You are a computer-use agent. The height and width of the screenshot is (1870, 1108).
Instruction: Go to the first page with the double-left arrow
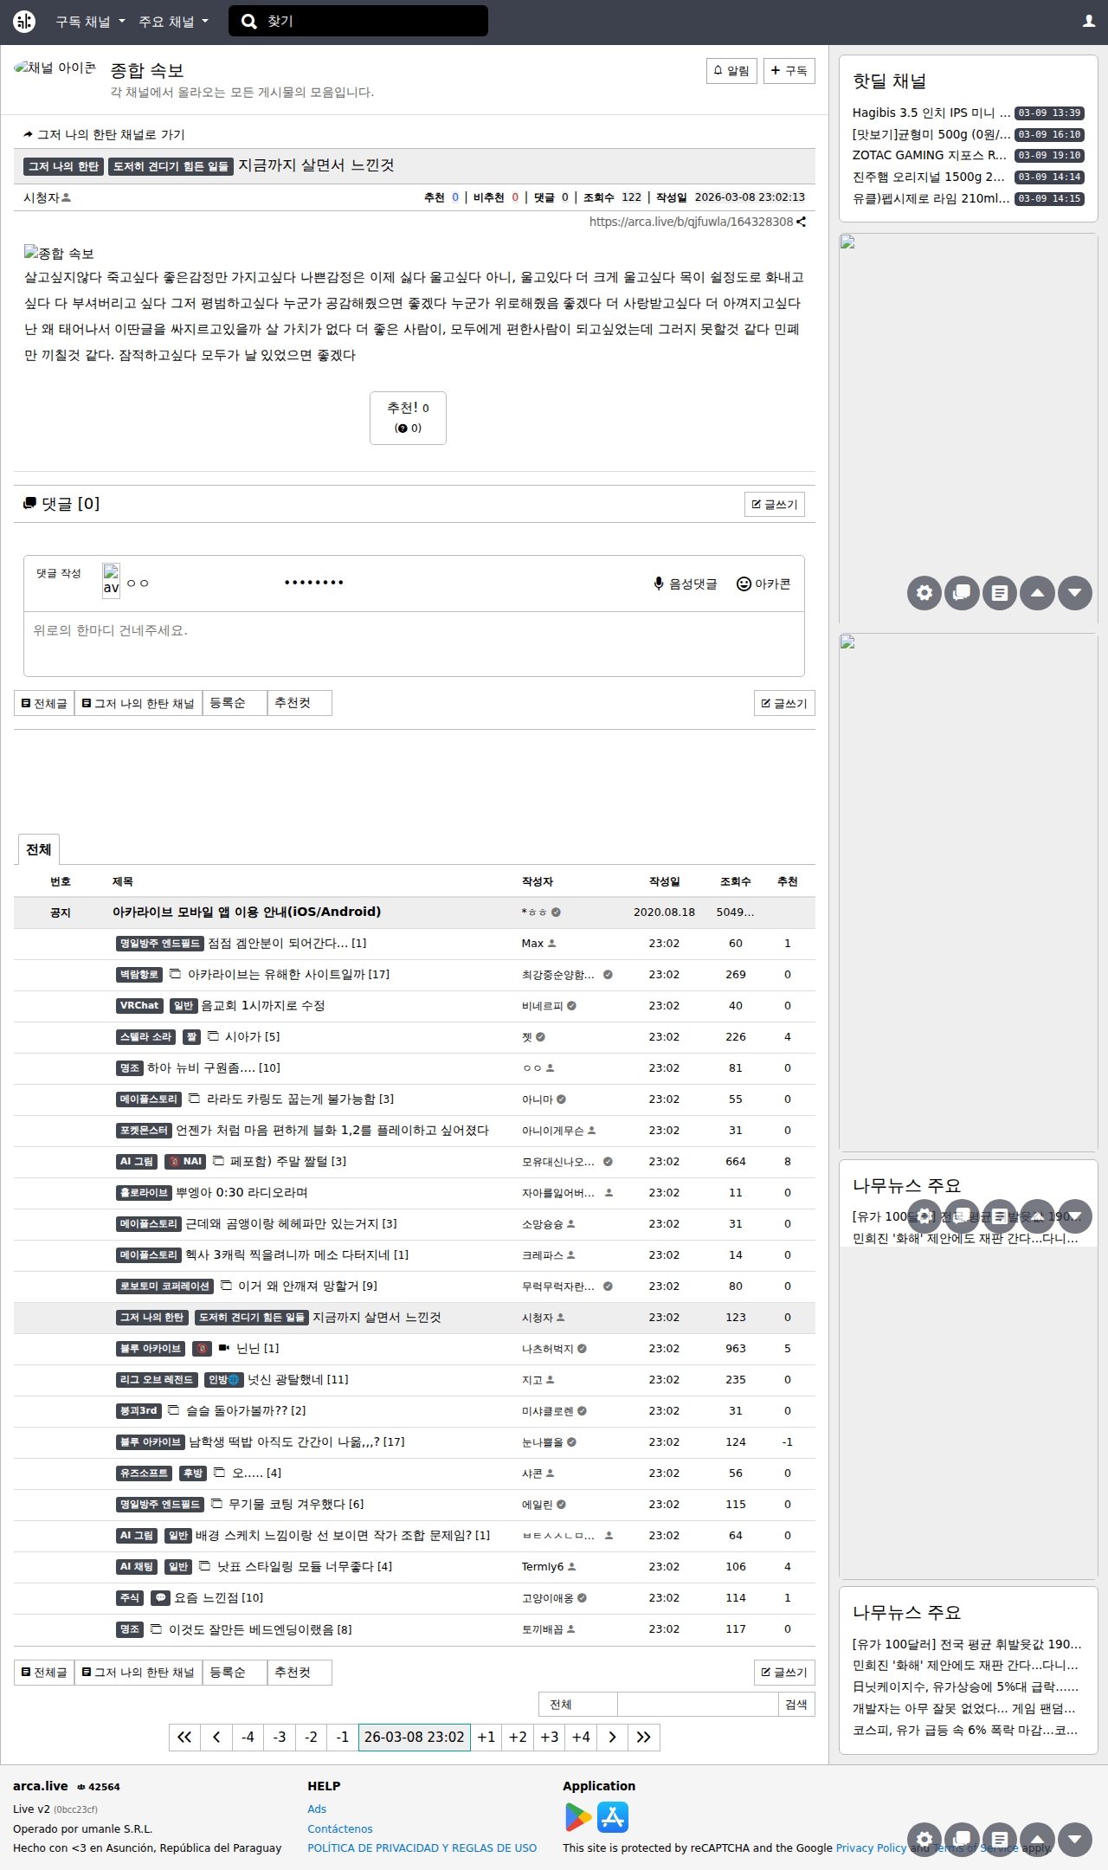[184, 1737]
